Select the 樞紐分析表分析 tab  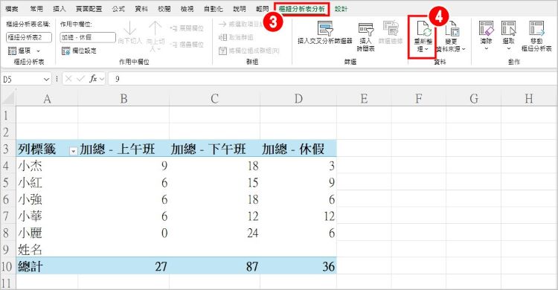302,9
